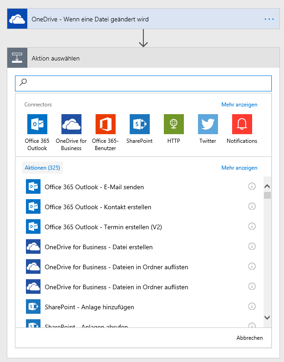
Task: Choose Office 365 Outlook - Termin erstellen (V2)
Action: (x=103, y=227)
